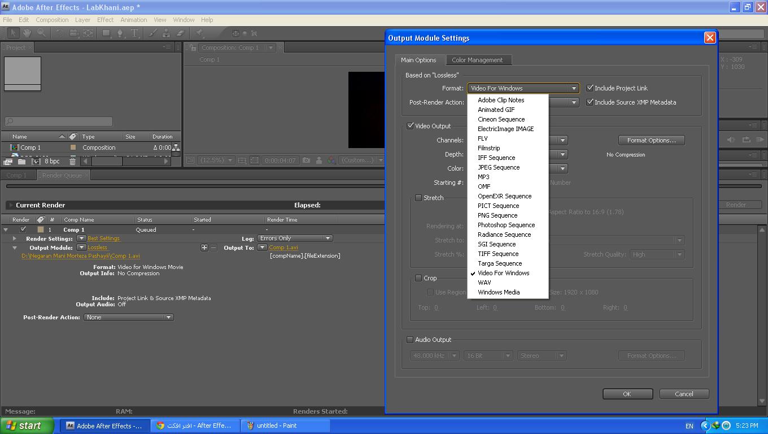Toggle the region of interest button

pos(255,160)
